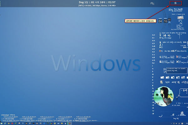Viewport: 188px width, 125px height.
Task: Click inside the handwritten note text box
Action: [x=177, y=71]
